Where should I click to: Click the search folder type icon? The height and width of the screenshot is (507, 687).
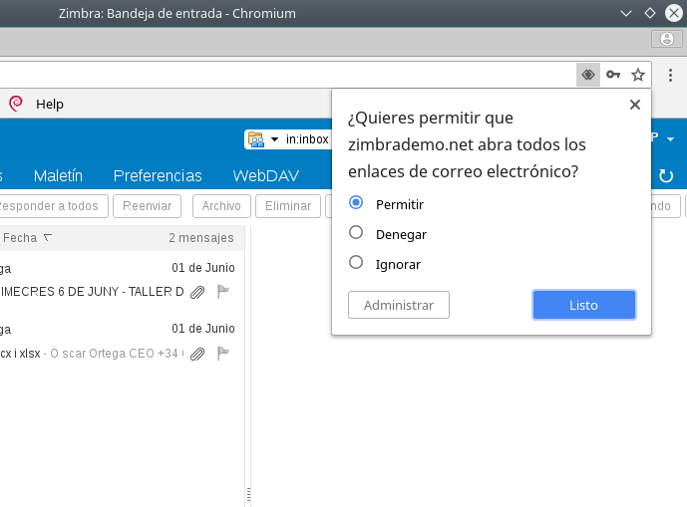pos(256,139)
